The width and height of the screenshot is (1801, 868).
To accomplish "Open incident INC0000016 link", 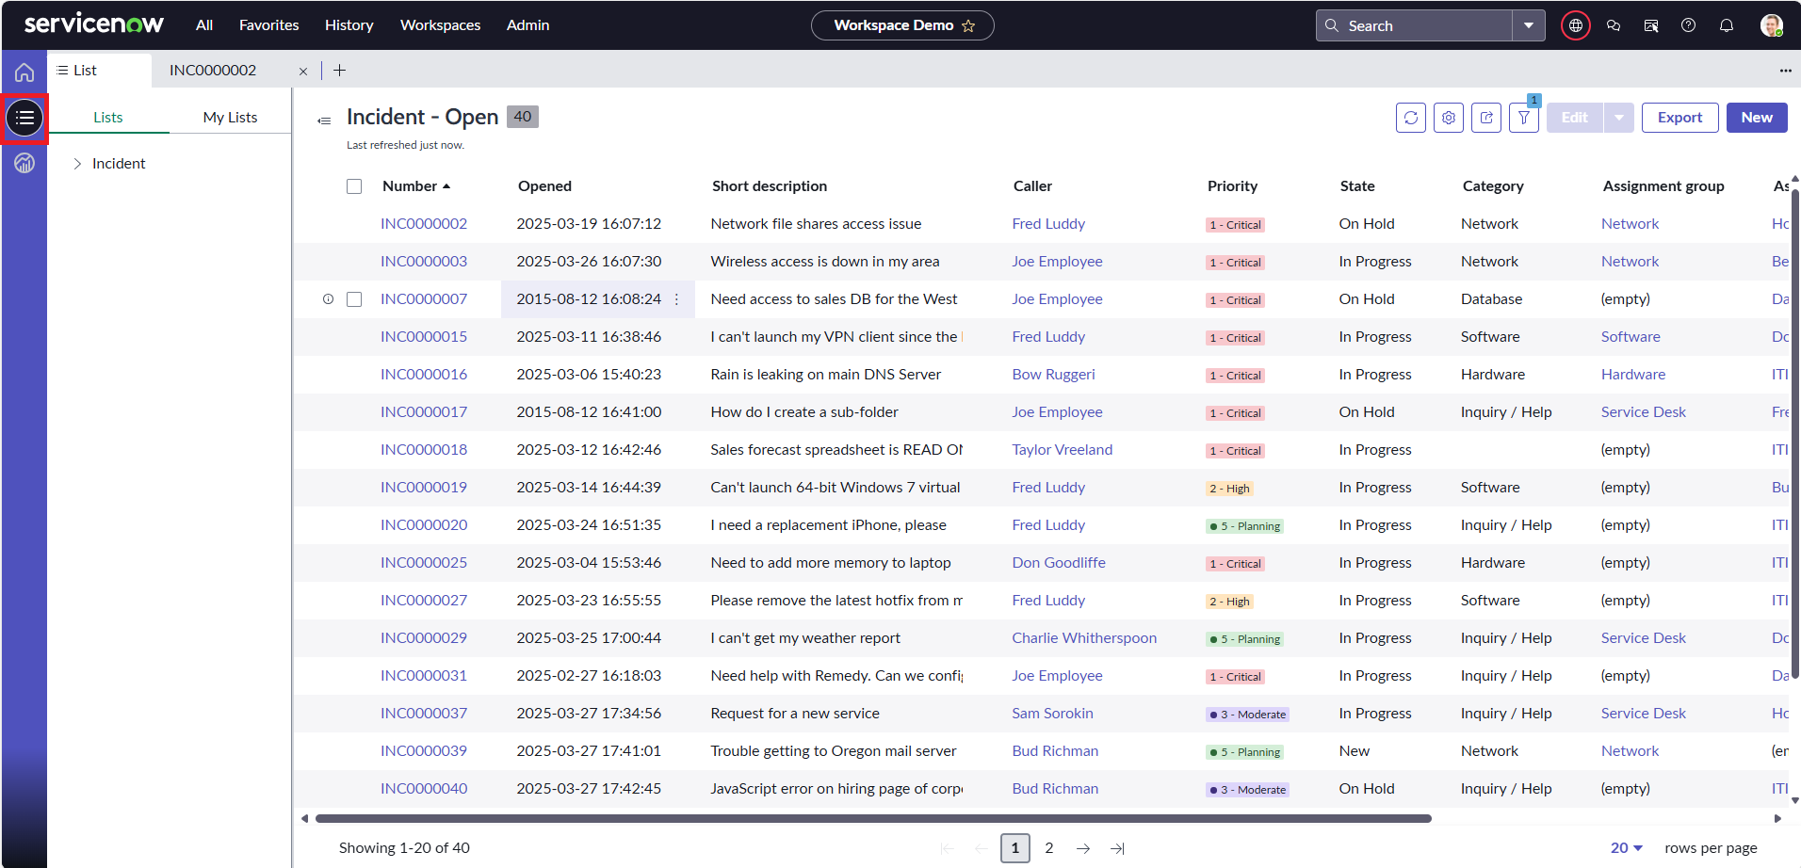I will pos(424,375).
